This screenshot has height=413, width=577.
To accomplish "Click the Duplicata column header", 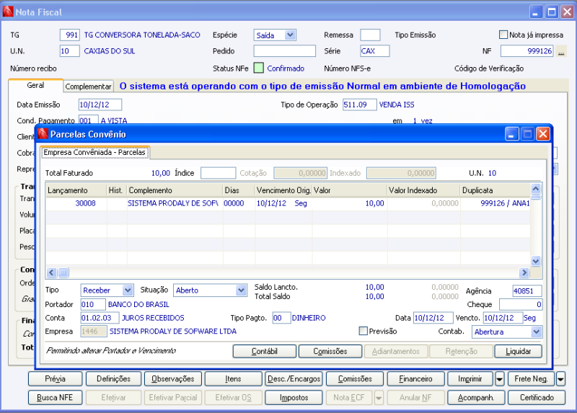I will pyautogui.click(x=495, y=190).
